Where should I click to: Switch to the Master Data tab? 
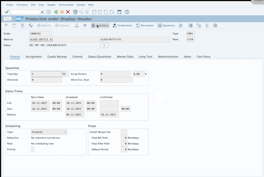coord(125,57)
